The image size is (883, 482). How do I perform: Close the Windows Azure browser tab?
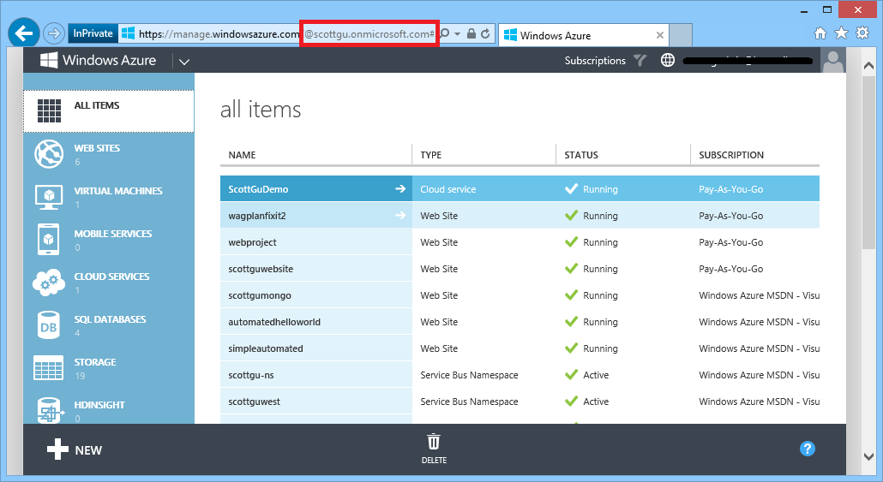660,35
